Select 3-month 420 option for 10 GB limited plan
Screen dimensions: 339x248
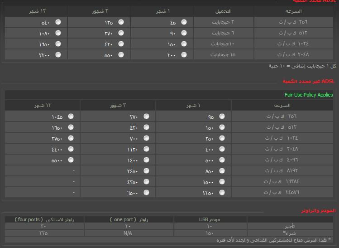[x=121, y=44]
